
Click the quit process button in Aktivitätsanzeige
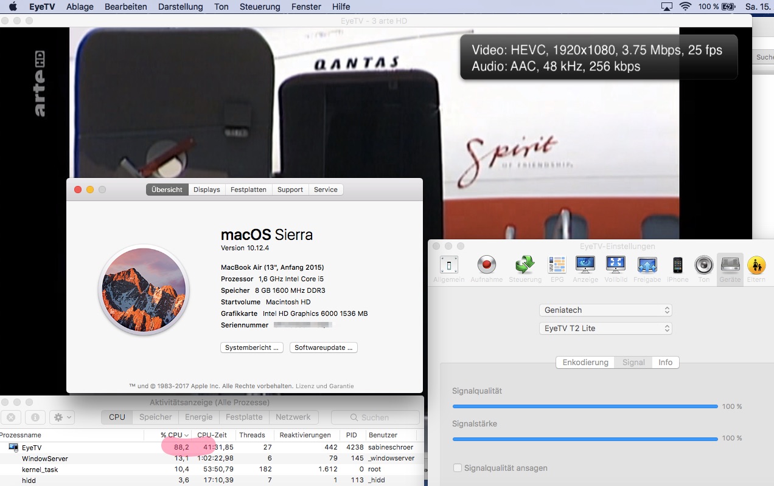point(11,417)
